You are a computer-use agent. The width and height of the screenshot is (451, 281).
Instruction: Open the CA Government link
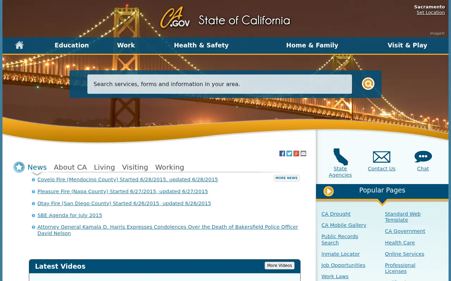click(x=405, y=231)
